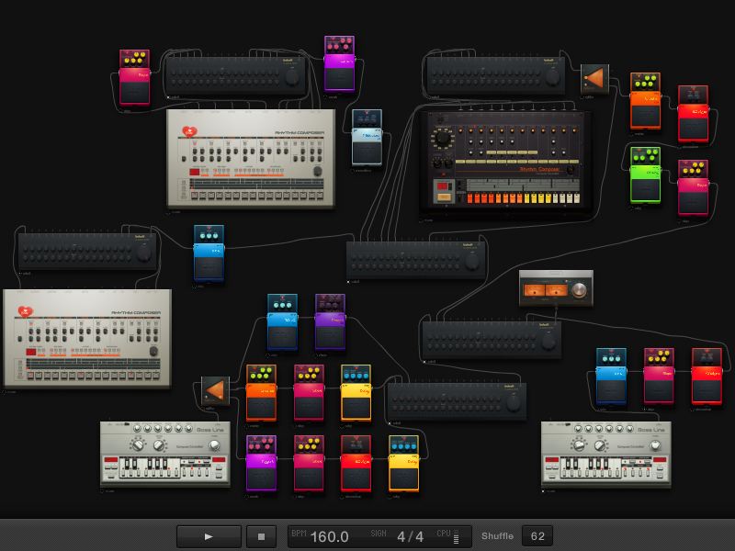
Task: Select the white Rhythm Composer at top center
Action: click(250, 160)
